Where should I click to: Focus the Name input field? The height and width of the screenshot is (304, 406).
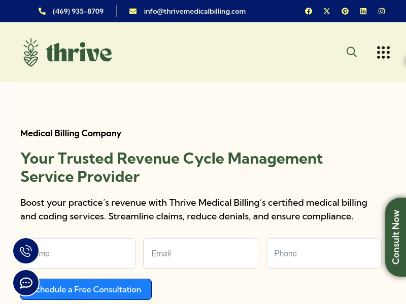(78, 253)
